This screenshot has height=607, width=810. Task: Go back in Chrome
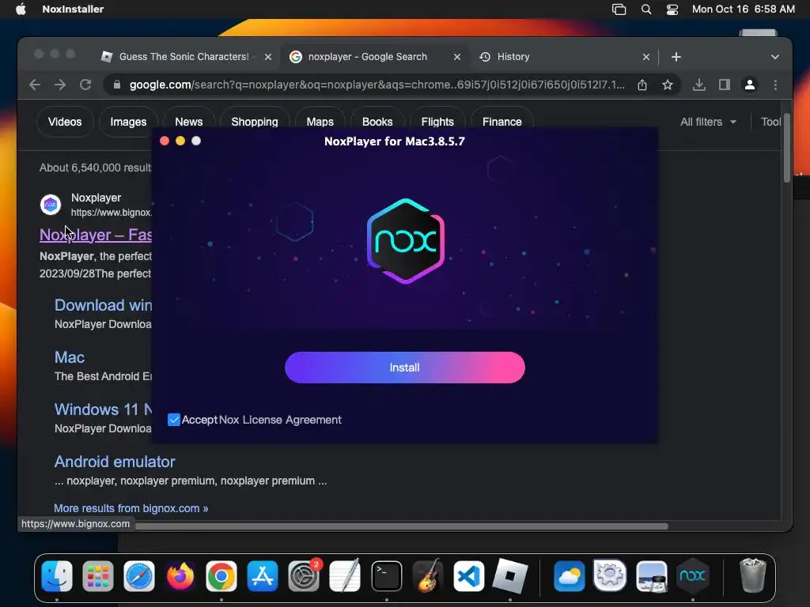pyautogui.click(x=35, y=85)
